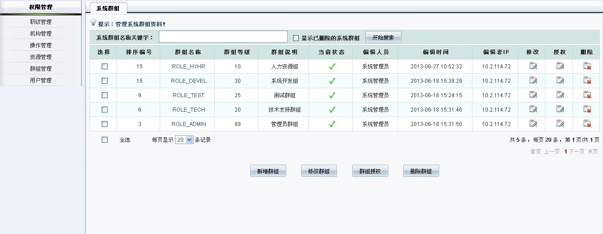
Task: Click the authorize icon for ROLE_HYHR
Action: coord(560,66)
